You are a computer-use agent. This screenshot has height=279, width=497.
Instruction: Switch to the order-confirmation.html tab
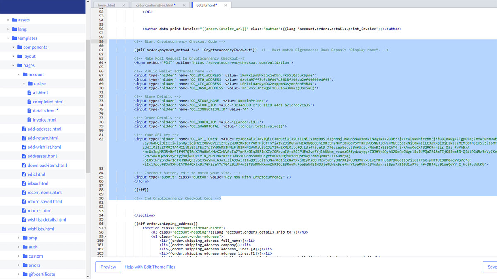pyautogui.click(x=160, y=5)
